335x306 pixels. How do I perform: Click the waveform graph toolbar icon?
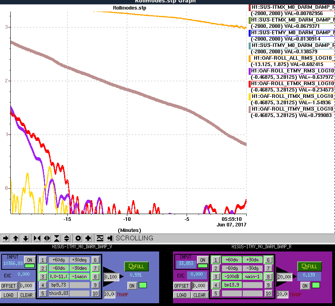coord(100,238)
